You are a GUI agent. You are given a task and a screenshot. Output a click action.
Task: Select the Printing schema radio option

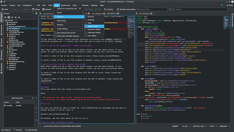pos(94,20)
